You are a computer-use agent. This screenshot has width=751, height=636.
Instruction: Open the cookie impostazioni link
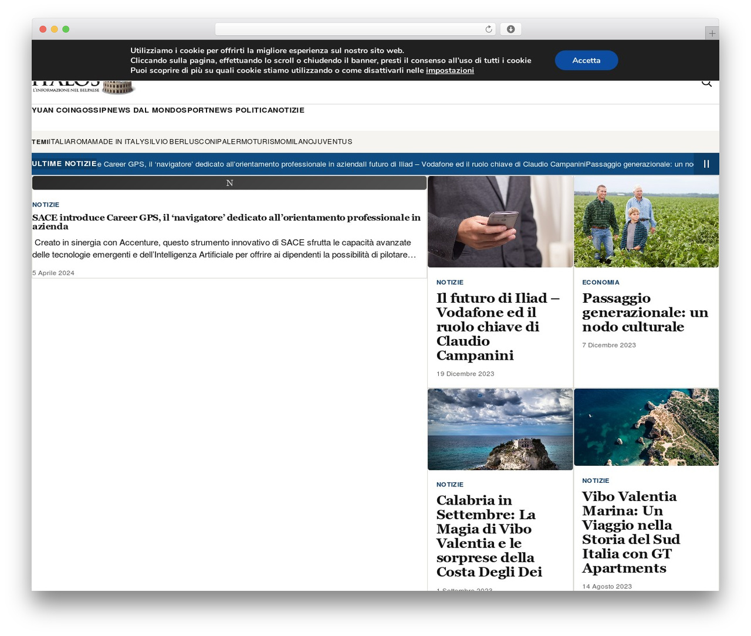(x=449, y=70)
